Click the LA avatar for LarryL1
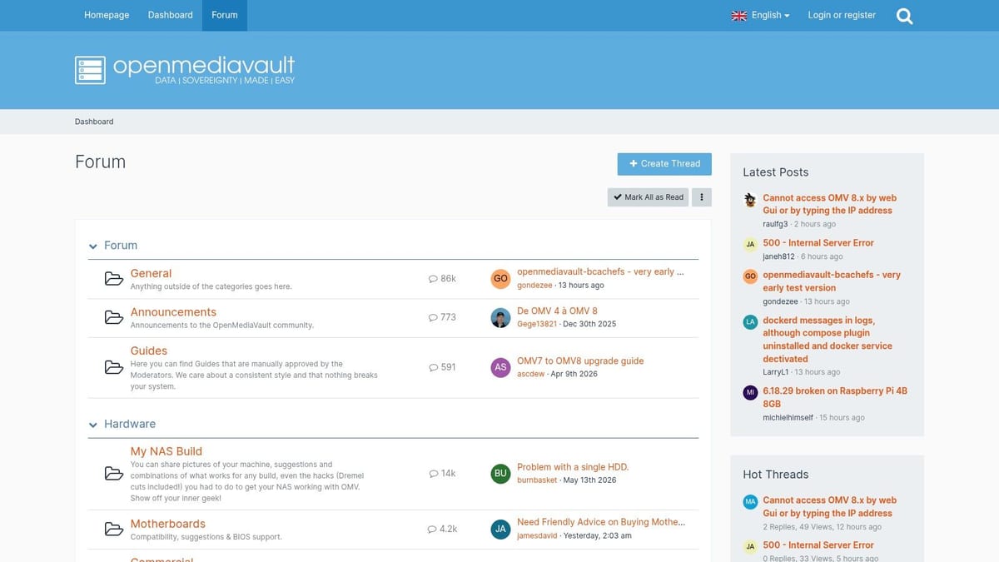The width and height of the screenshot is (999, 562). 750,321
